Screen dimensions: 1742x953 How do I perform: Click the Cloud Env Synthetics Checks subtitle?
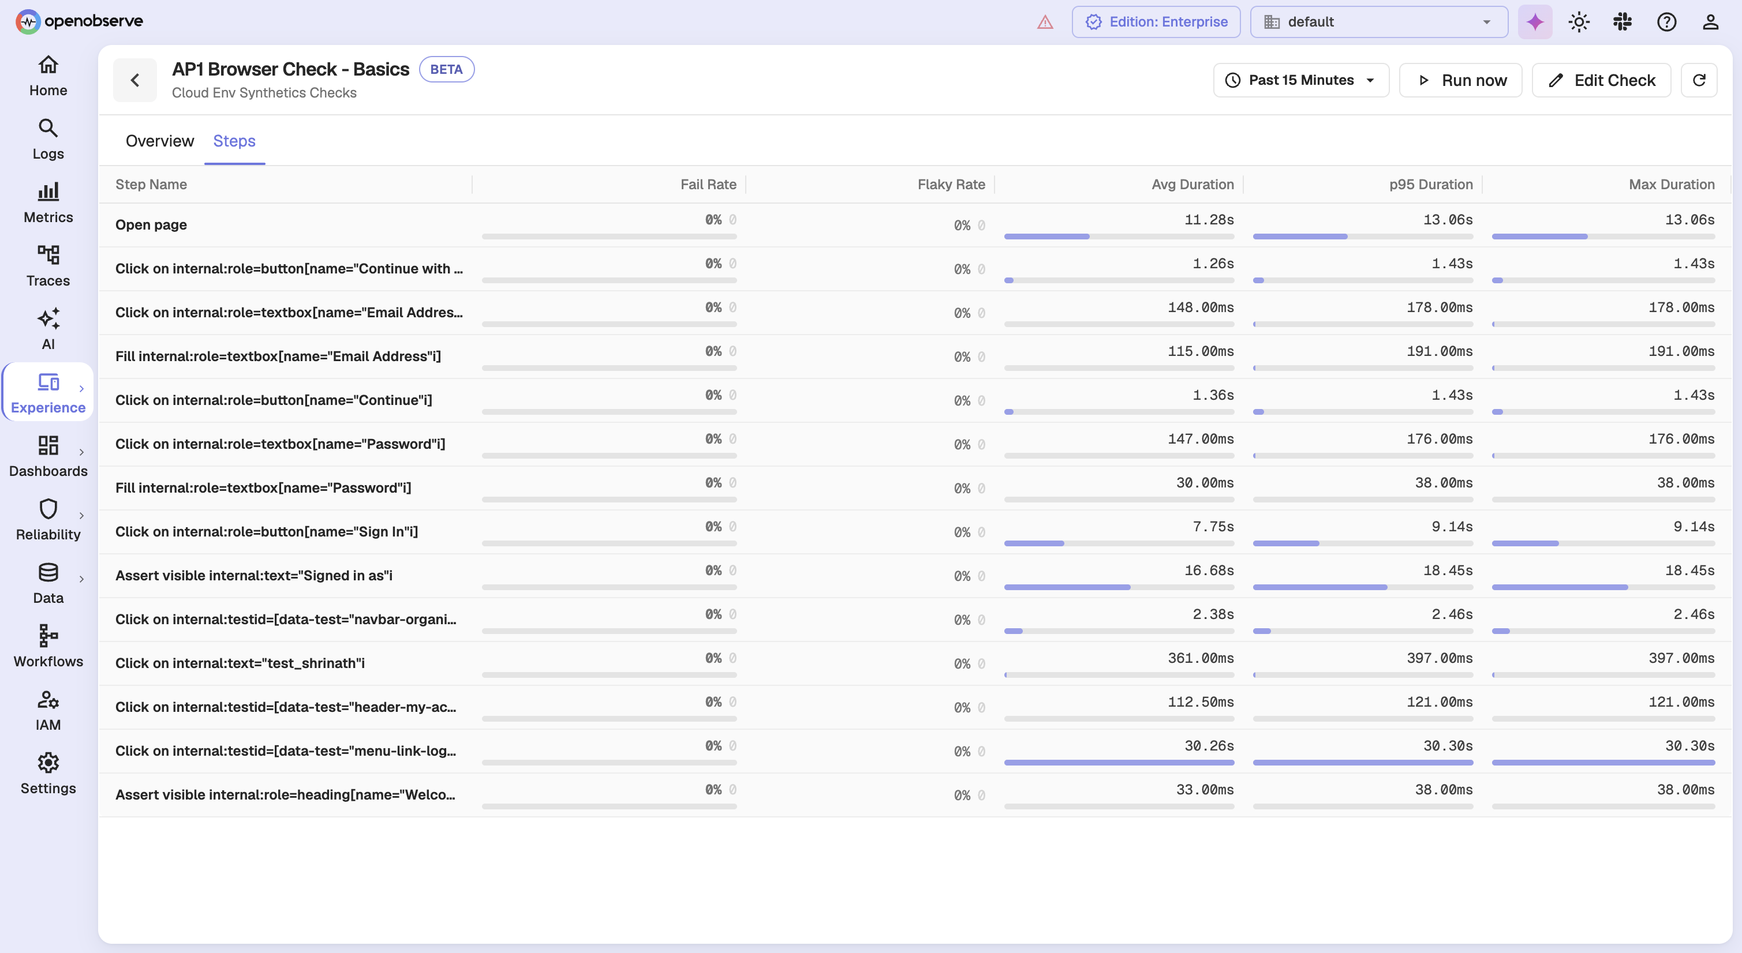pos(264,93)
